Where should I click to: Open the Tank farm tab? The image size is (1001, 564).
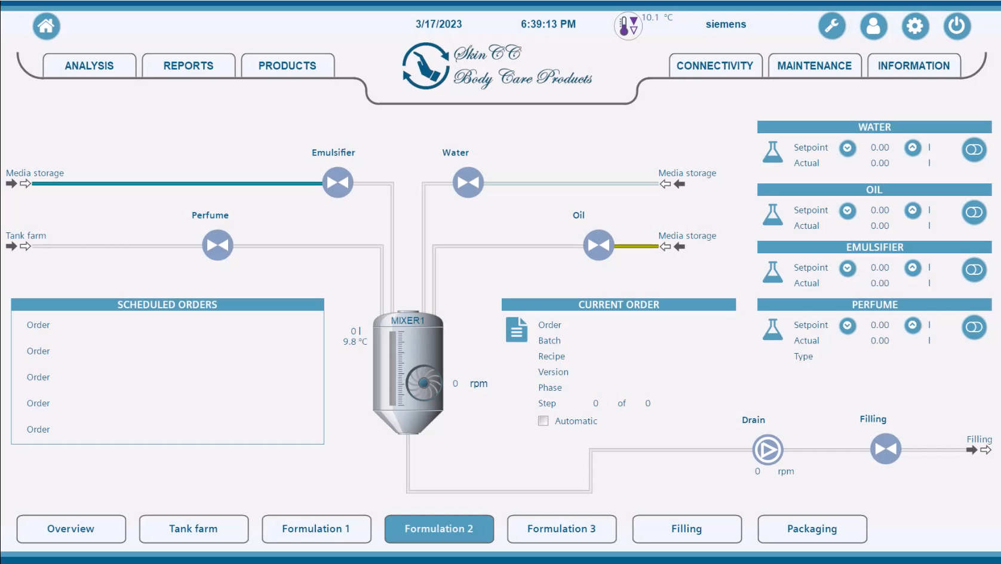click(194, 529)
